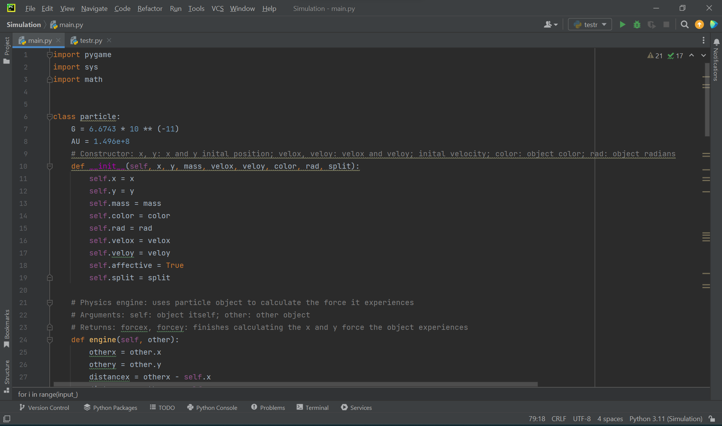722x426 pixels.
Task: Run with coverage using the shield icon
Action: point(652,24)
